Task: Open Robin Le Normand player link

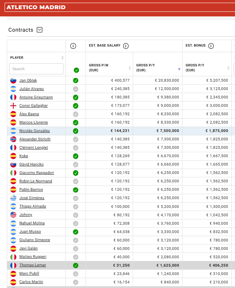Action: point(36,181)
